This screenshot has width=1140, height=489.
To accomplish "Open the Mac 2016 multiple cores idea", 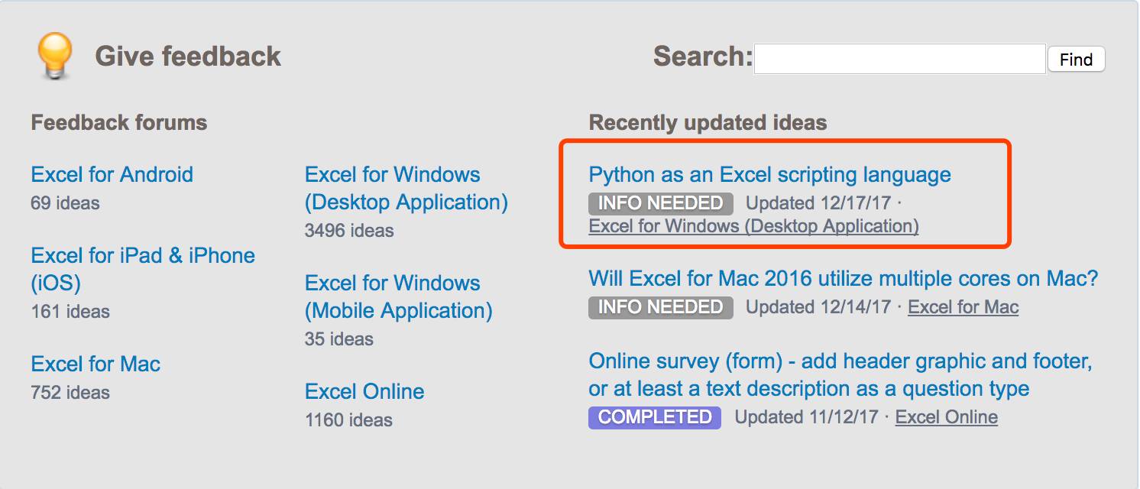I will (x=843, y=278).
